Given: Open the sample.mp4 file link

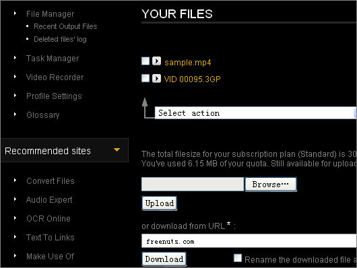Looking at the screenshot, I should pyautogui.click(x=188, y=63).
